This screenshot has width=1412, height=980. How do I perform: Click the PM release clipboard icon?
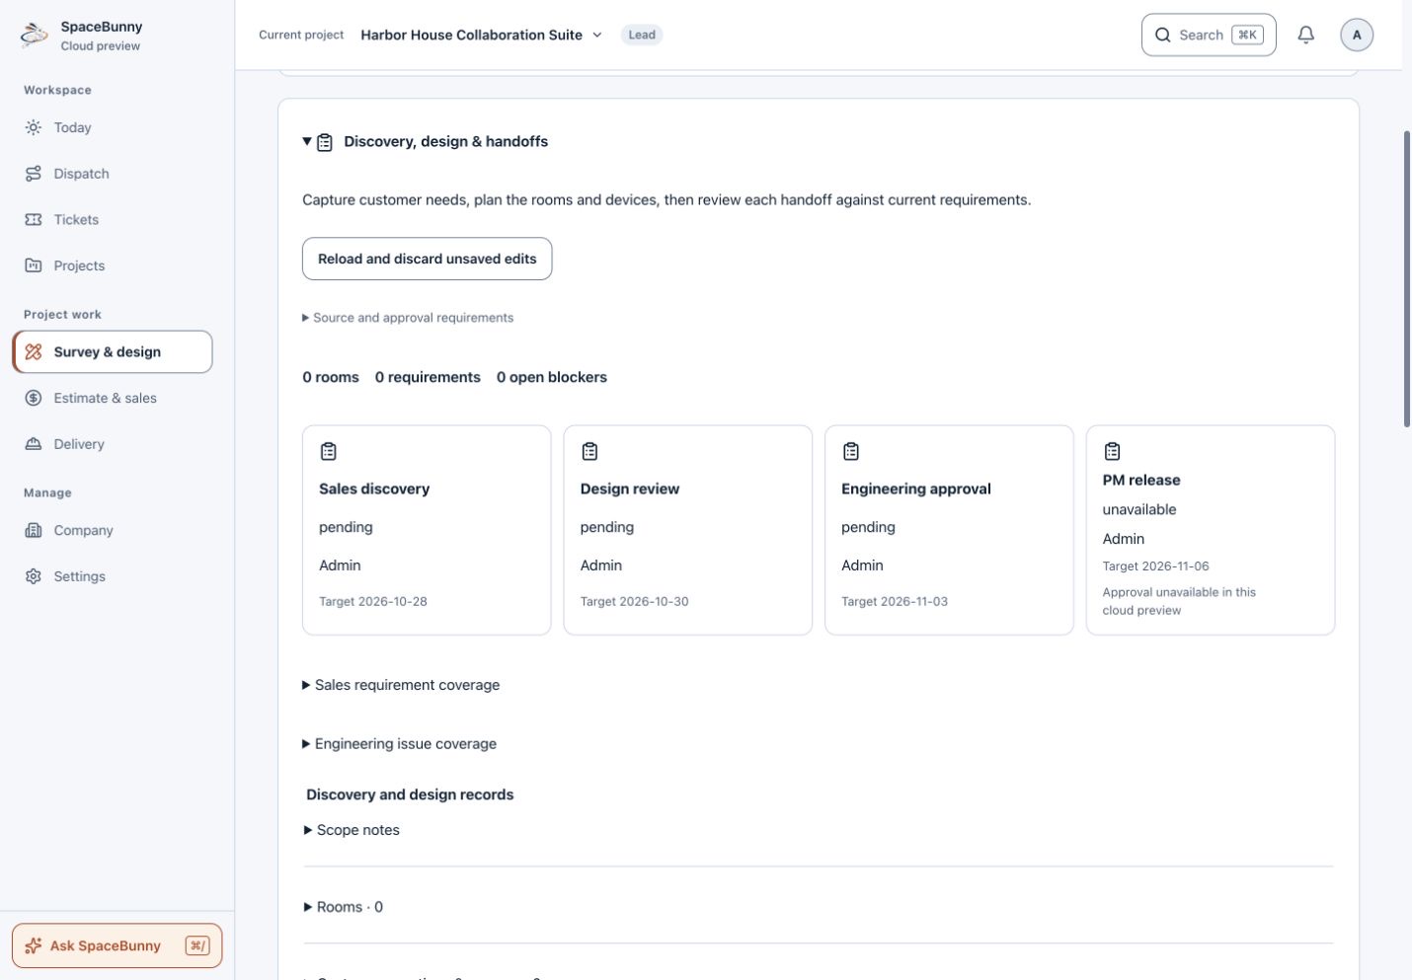click(1112, 451)
